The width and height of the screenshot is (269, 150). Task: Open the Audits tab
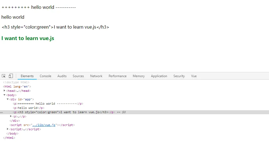pyautogui.click(x=62, y=76)
